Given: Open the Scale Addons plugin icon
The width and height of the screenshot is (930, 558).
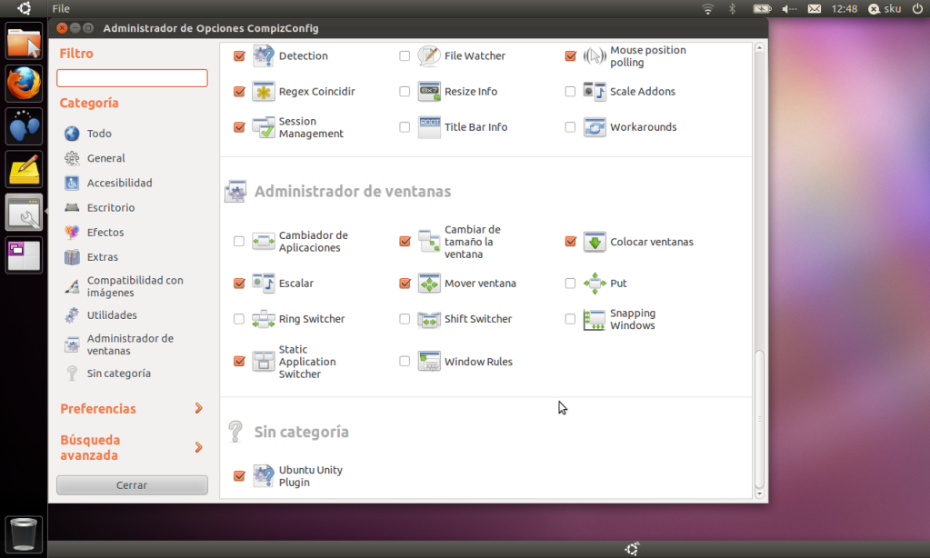Looking at the screenshot, I should 595,91.
